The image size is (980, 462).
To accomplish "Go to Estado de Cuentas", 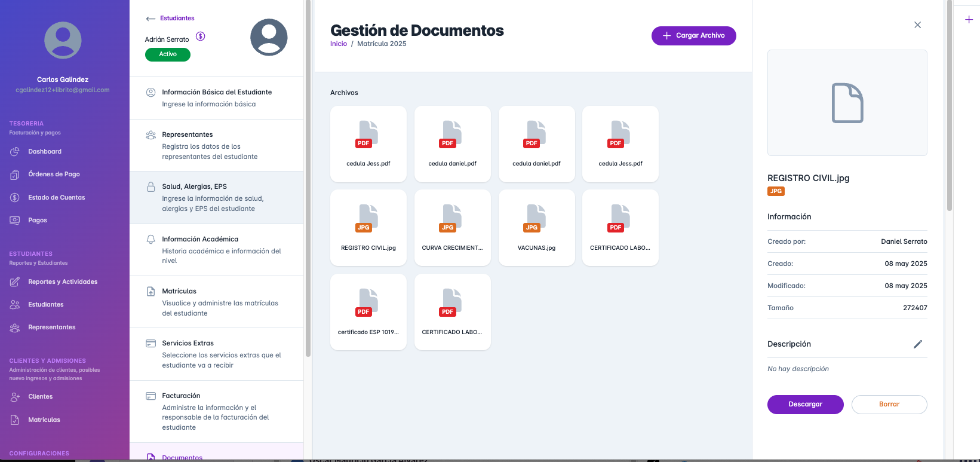I will [x=56, y=197].
